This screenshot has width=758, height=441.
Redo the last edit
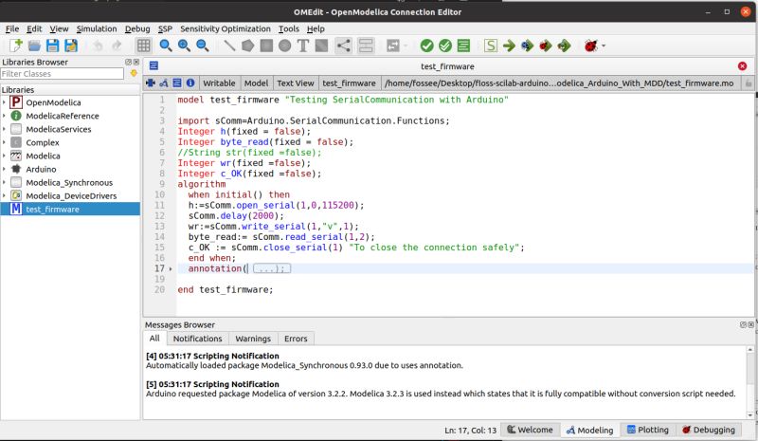coord(117,46)
